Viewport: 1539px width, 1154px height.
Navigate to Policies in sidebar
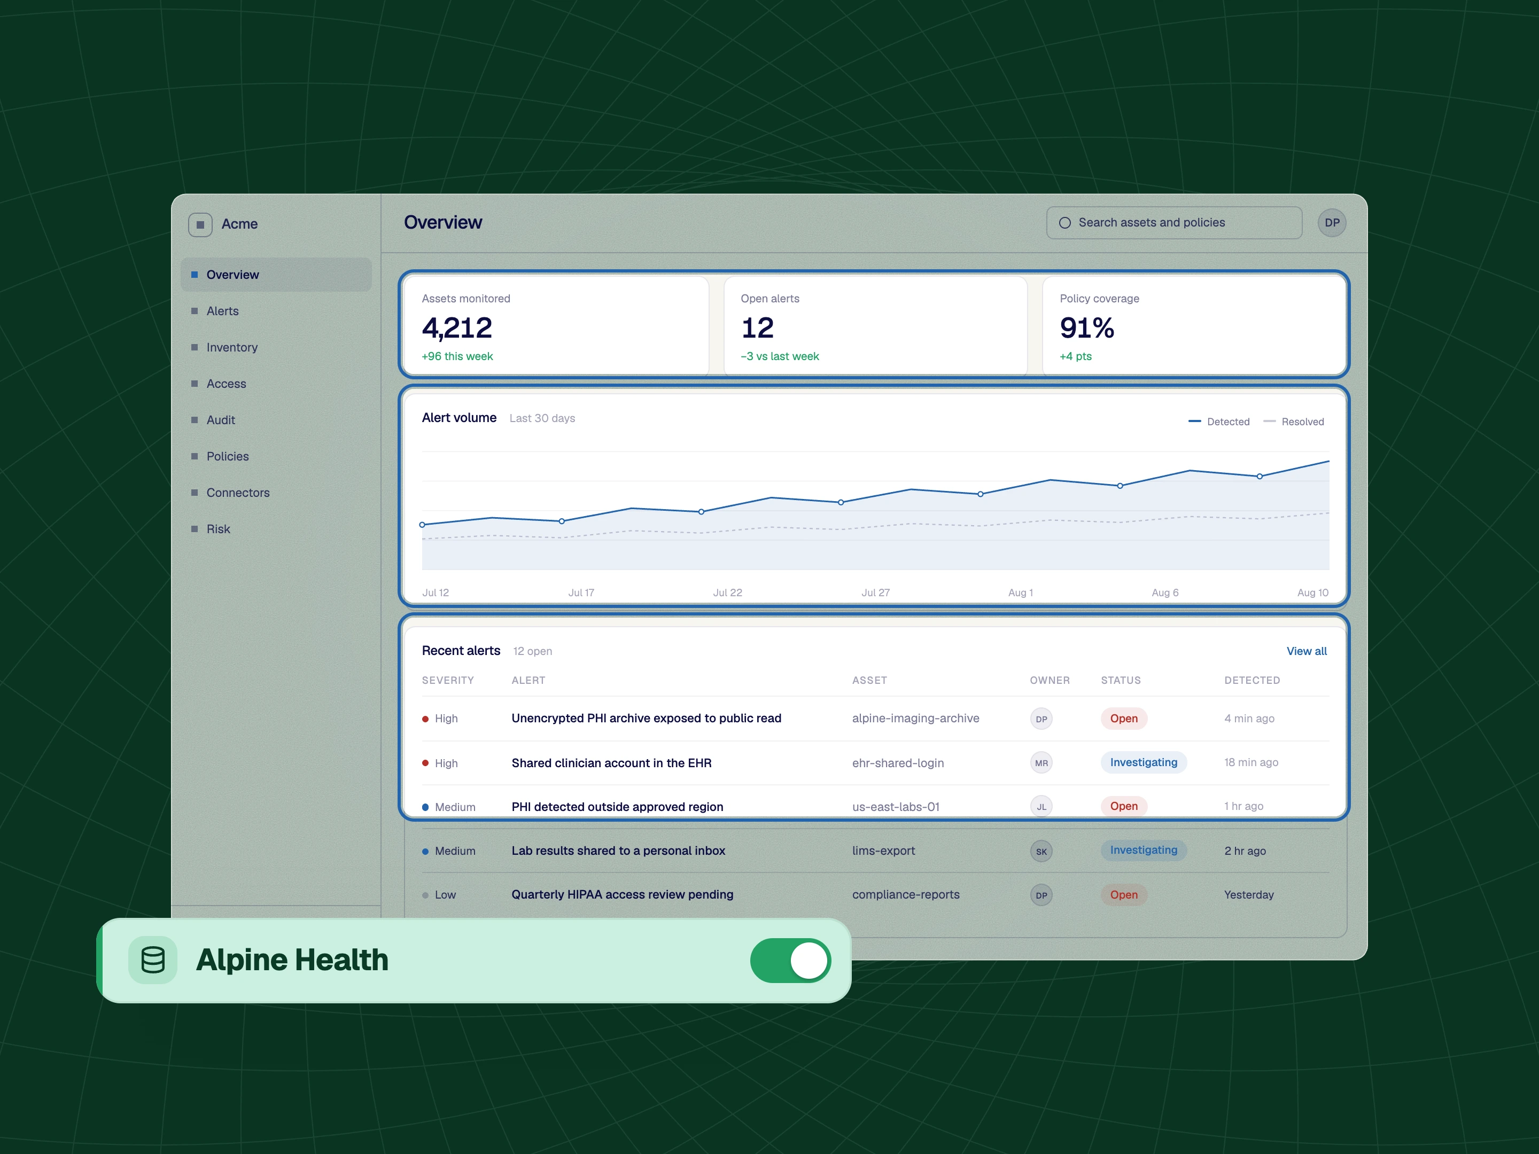(276, 456)
